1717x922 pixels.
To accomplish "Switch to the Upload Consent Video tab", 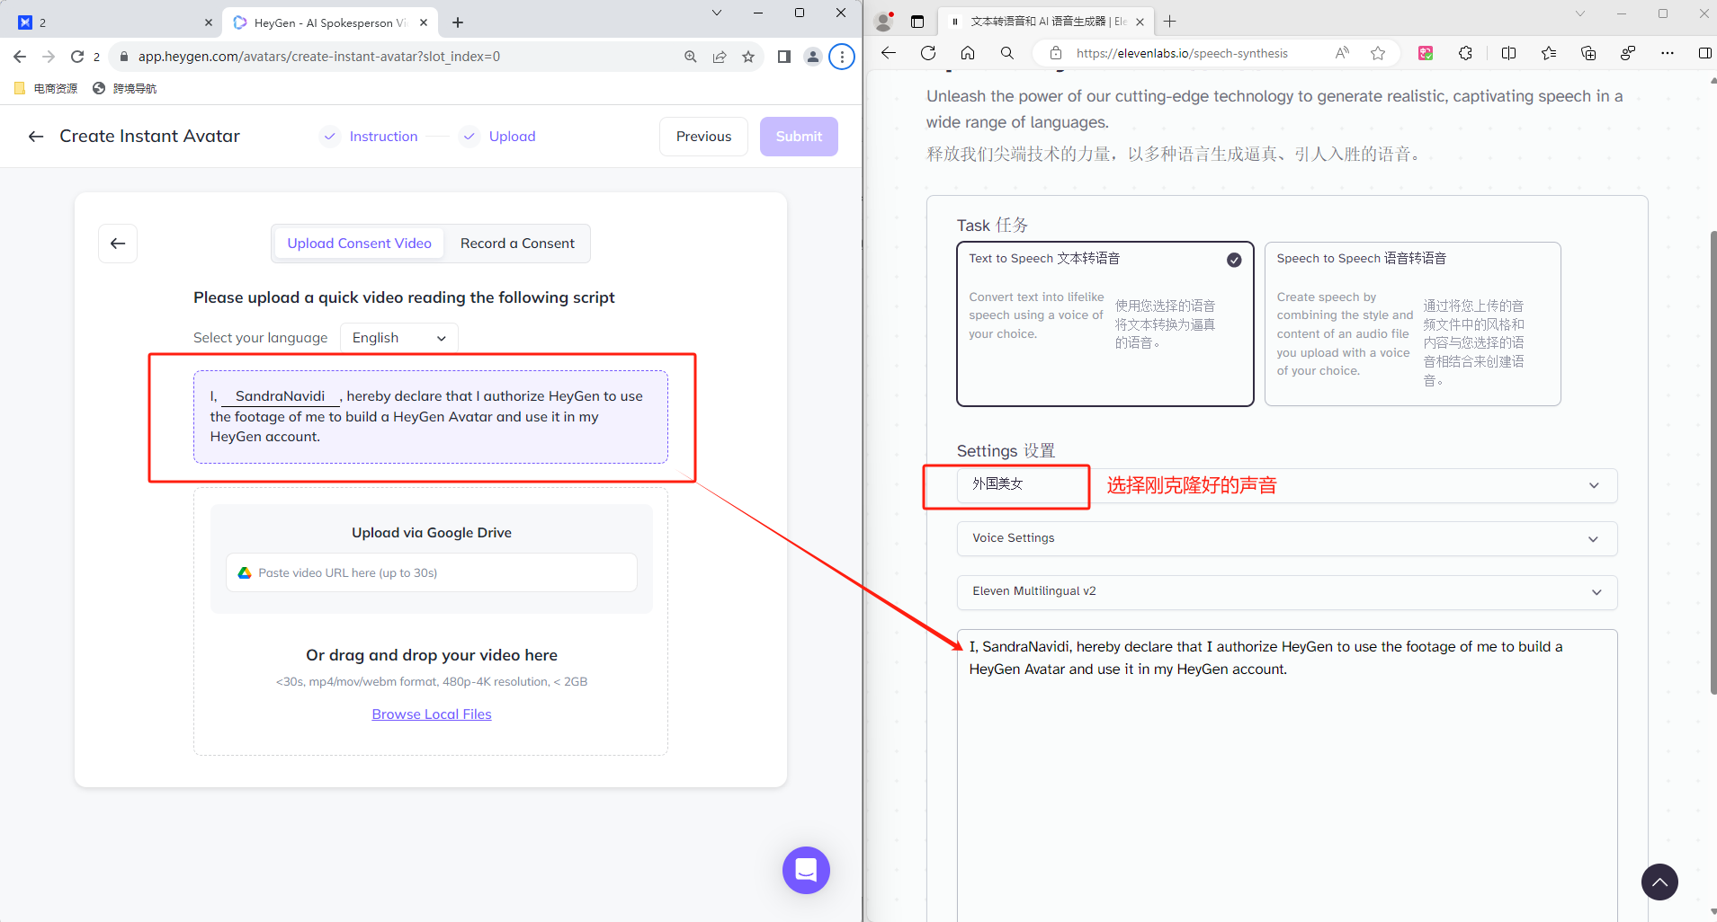I will point(359,244).
